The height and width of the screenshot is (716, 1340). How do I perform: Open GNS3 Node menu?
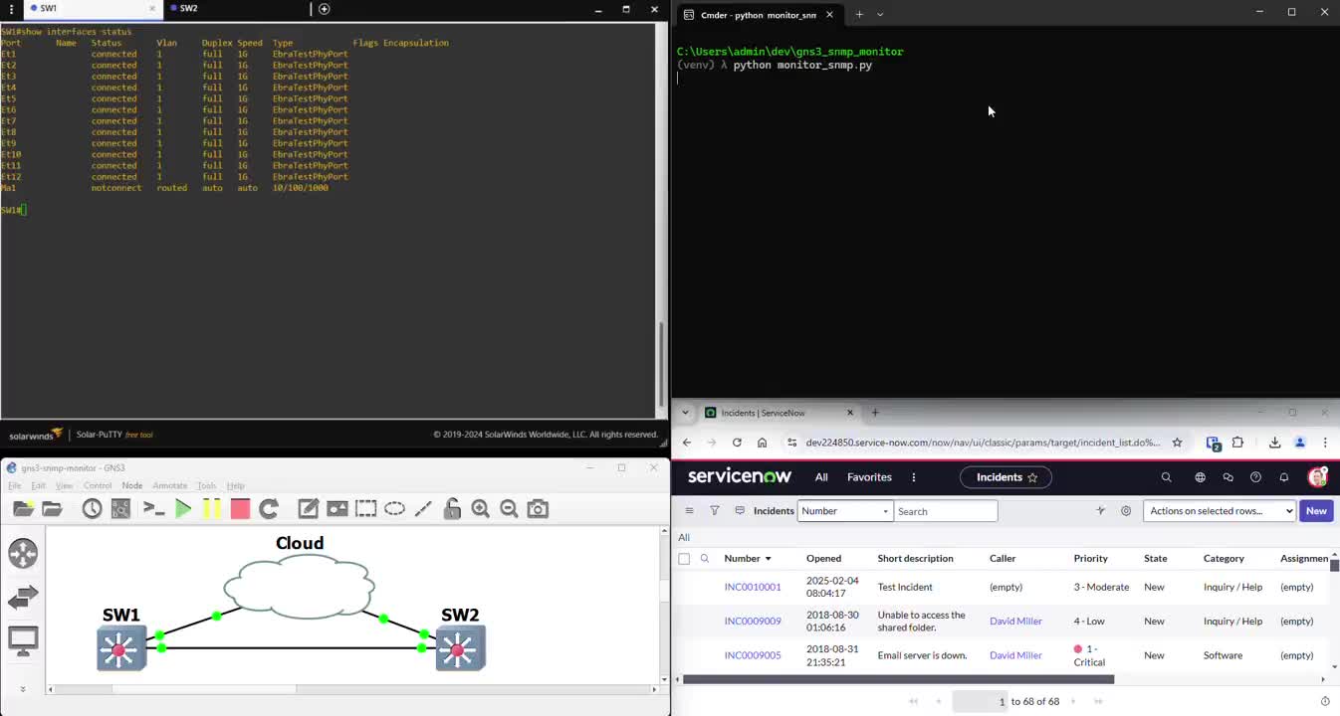[x=132, y=486]
